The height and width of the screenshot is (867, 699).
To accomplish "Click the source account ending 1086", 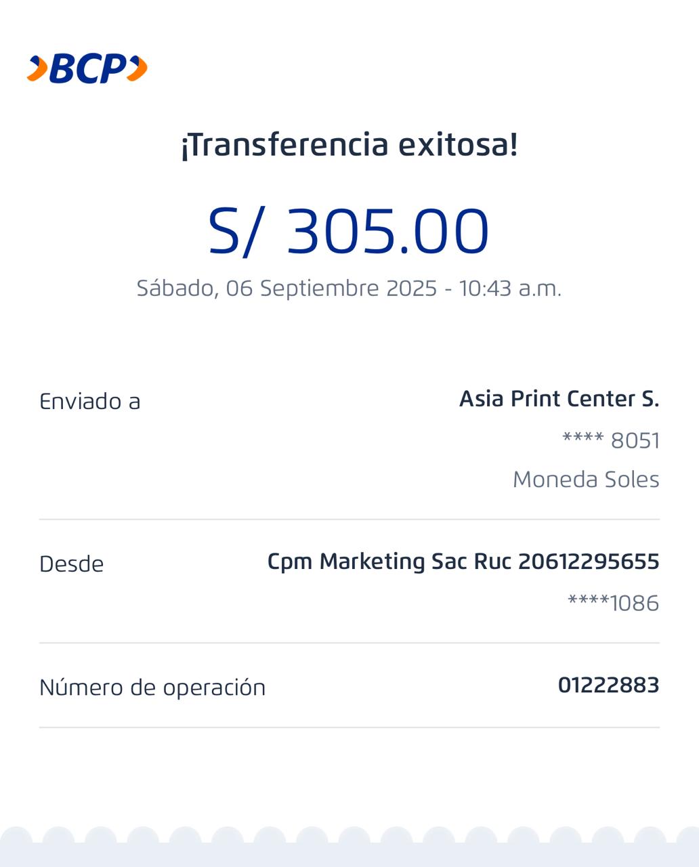I will [x=613, y=603].
